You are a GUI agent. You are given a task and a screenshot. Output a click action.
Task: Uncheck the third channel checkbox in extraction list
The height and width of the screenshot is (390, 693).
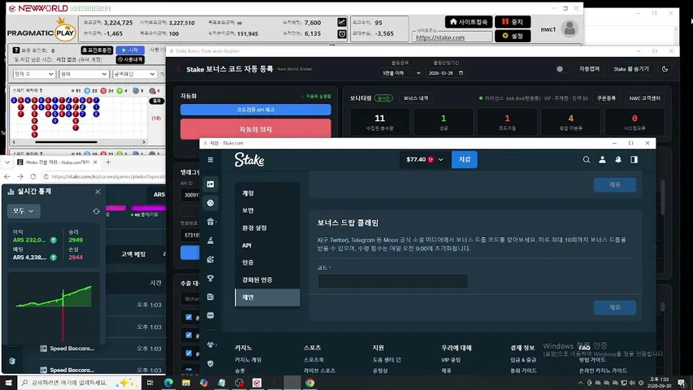(188, 353)
